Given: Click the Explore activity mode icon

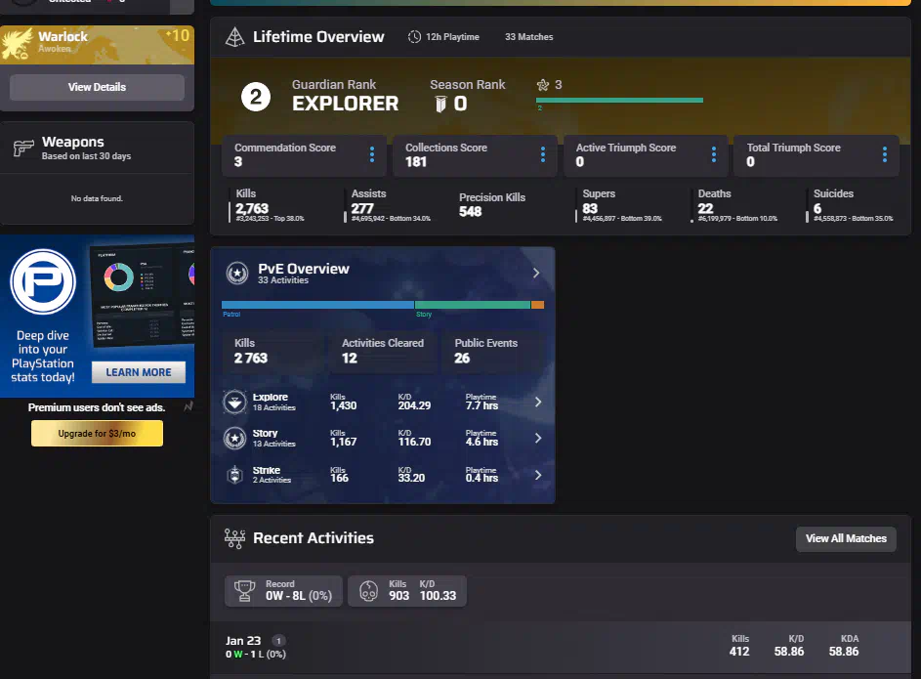Looking at the screenshot, I should (234, 403).
